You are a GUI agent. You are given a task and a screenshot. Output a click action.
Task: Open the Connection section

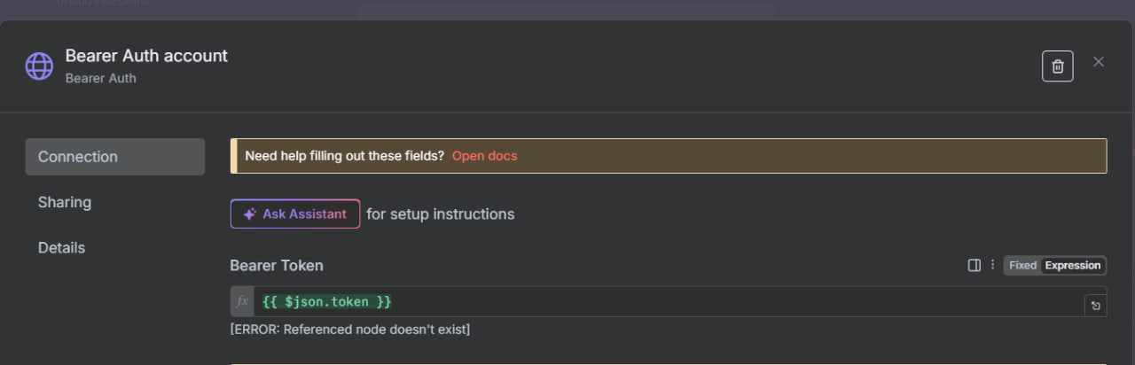pyautogui.click(x=115, y=157)
